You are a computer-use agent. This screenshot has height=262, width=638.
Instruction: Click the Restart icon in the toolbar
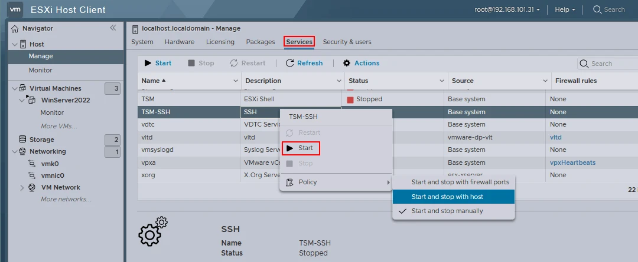coord(233,63)
